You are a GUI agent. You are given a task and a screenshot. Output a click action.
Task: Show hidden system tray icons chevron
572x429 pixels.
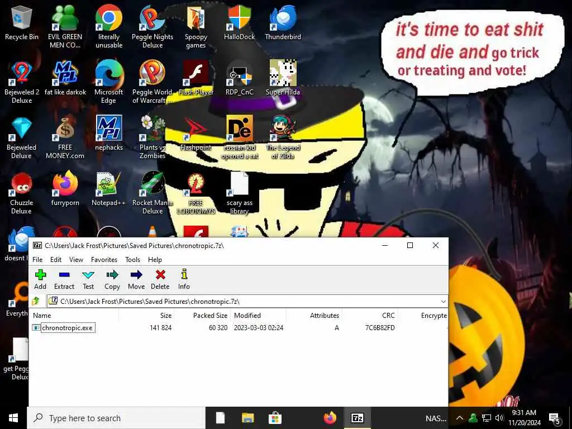coord(460,418)
